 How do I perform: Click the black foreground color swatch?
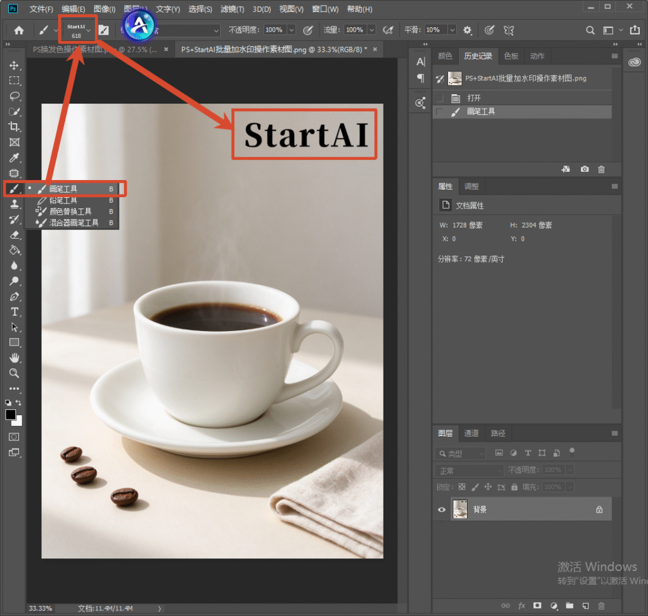(10, 414)
